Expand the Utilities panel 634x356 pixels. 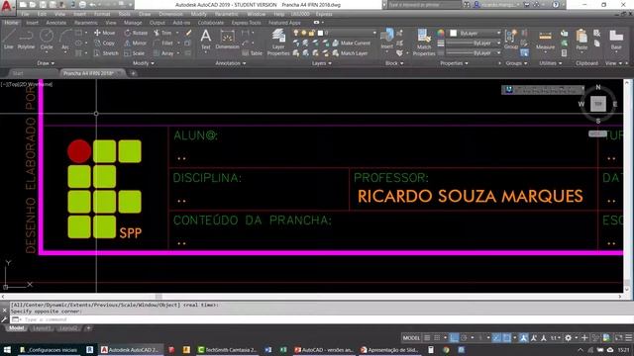(551, 63)
